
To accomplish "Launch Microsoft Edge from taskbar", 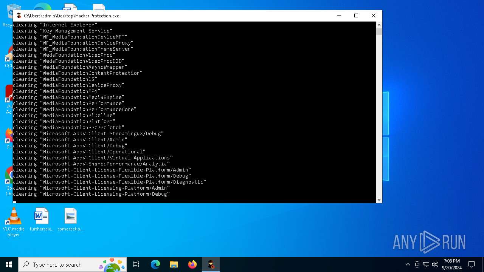I will (x=155, y=264).
